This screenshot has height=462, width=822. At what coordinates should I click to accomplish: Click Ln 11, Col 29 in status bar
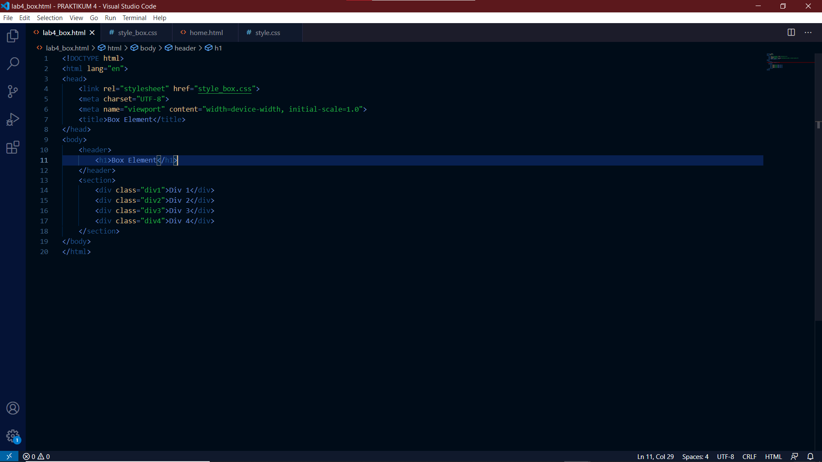tap(655, 456)
